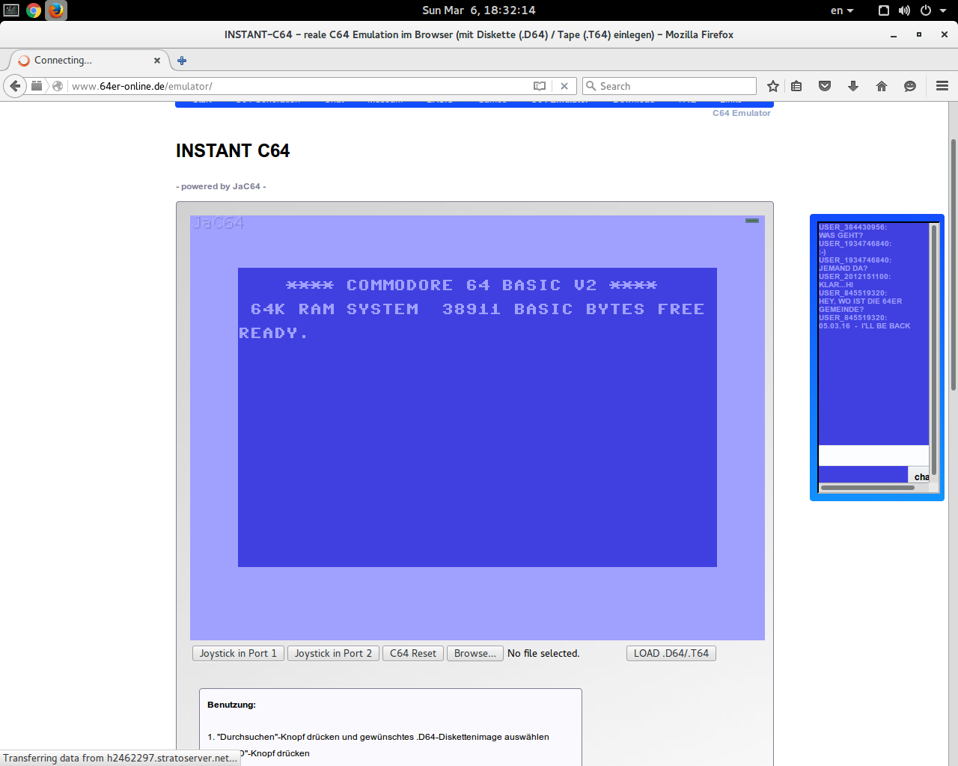Switch to Google Chrome in the top panel
Image resolution: width=958 pixels, height=766 pixels.
pyautogui.click(x=34, y=10)
